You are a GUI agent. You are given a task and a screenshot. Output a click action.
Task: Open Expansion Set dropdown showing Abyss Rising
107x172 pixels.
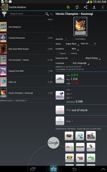84,58
